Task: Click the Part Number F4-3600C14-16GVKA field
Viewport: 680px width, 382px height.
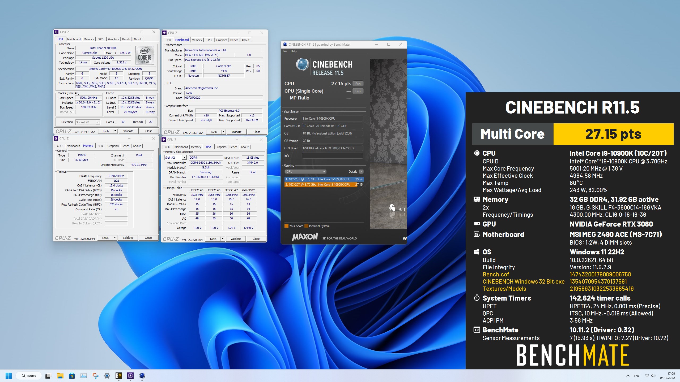Action: tap(206, 177)
